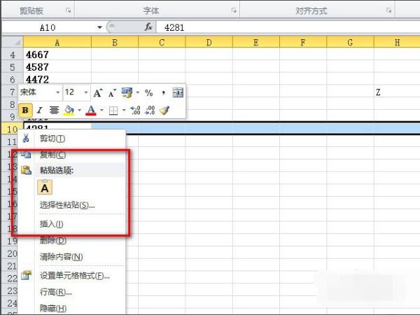Select column H header
Image resolution: width=420 pixels, height=315 pixels.
397,42
